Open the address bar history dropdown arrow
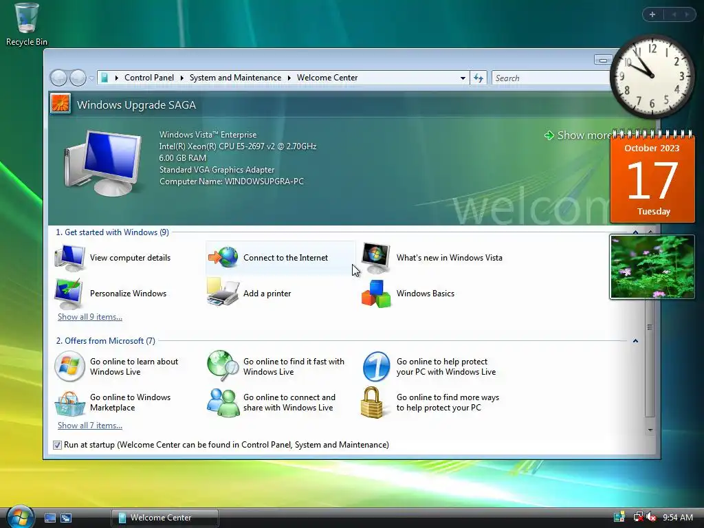 tap(463, 78)
